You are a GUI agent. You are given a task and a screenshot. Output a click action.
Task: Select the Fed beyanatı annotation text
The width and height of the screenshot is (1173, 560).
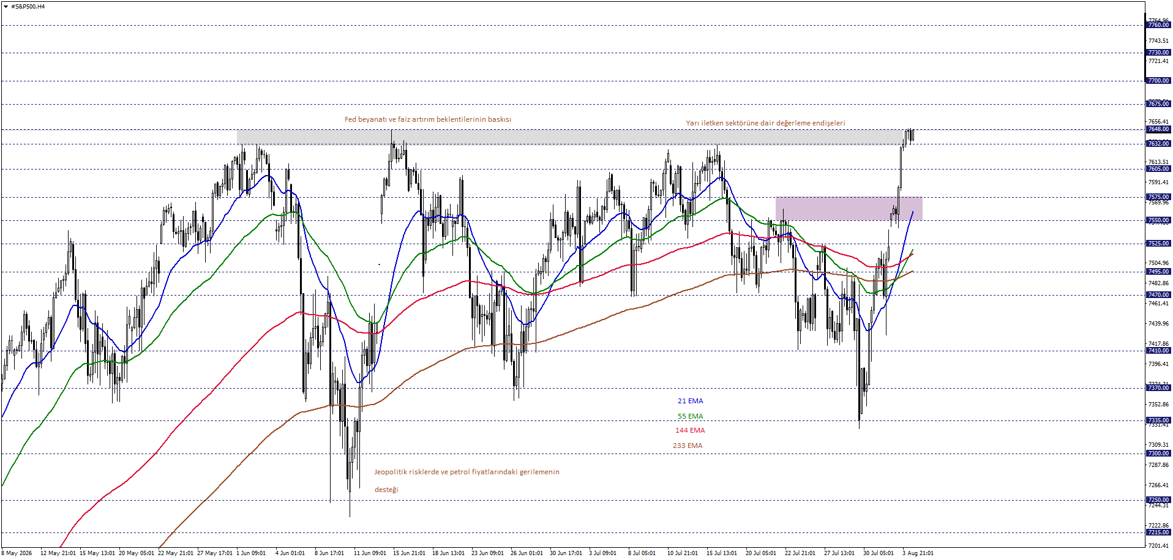point(427,119)
